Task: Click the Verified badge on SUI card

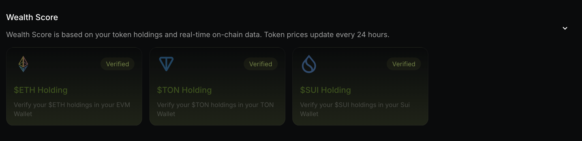Action: [404, 64]
